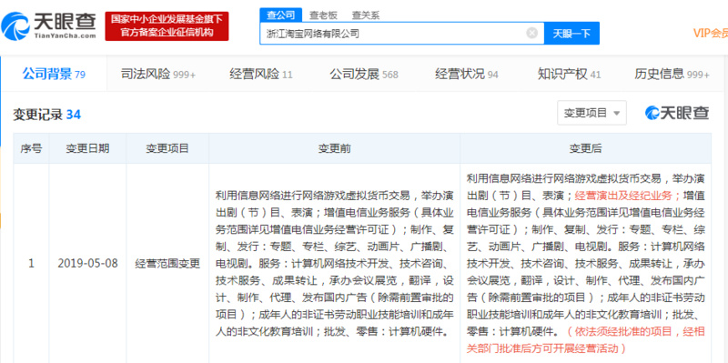Viewport: 728px width, 363px height.
Task: Select the 历史信息 999+ tab
Action: [x=672, y=75]
